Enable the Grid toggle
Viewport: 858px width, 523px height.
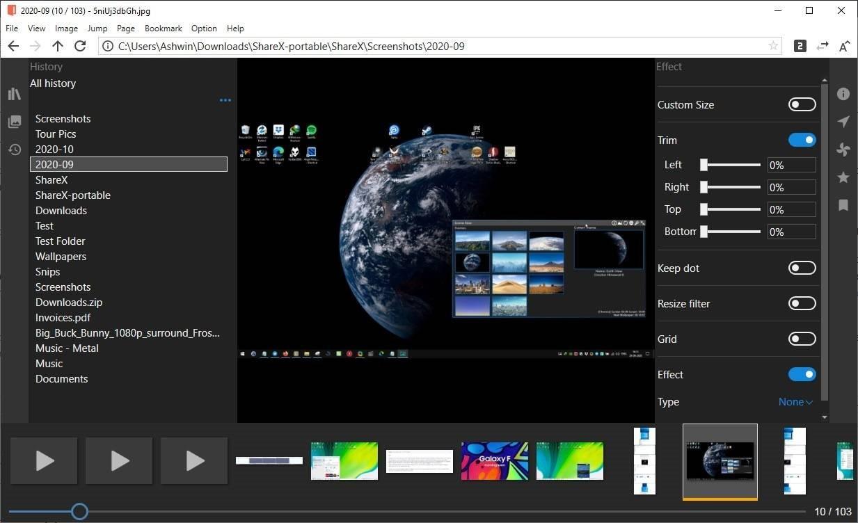[x=802, y=339]
